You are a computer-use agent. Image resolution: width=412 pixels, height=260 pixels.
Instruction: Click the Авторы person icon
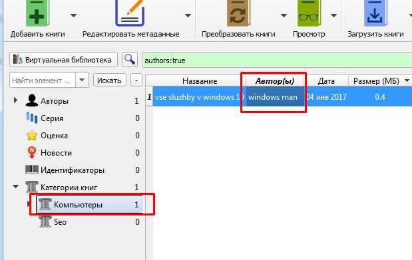pos(32,100)
